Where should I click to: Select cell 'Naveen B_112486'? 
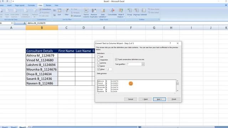coord(42,83)
